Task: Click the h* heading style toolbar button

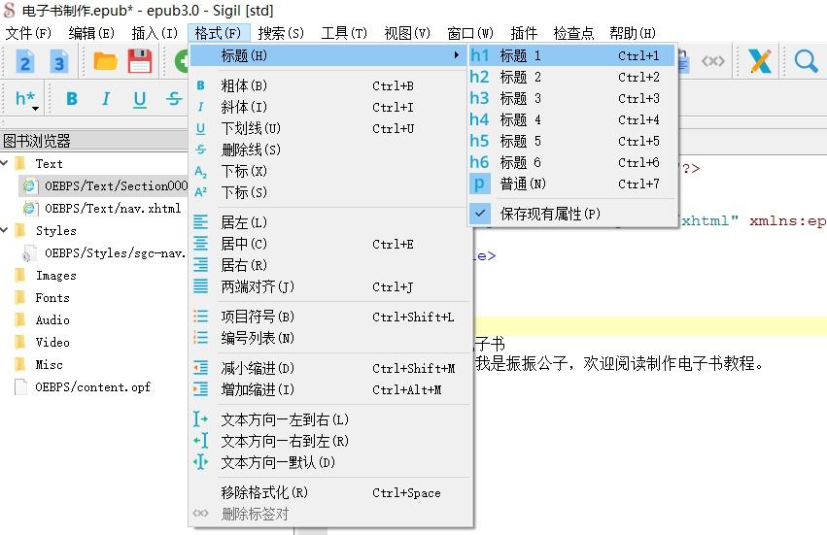Action: tap(27, 99)
